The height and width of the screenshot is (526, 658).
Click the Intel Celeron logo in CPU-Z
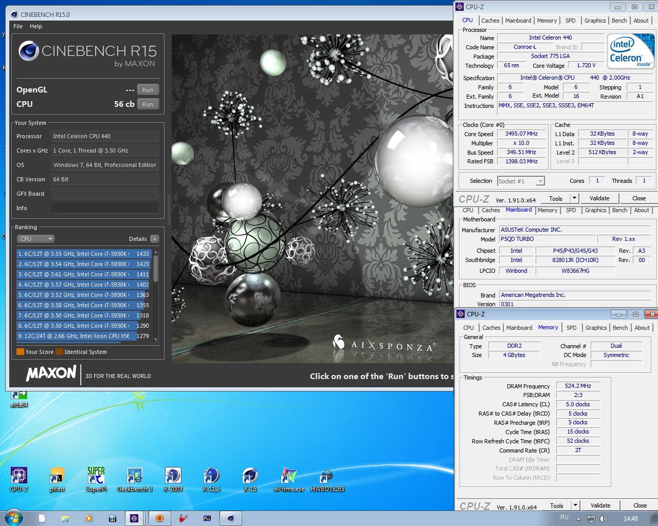[631, 51]
